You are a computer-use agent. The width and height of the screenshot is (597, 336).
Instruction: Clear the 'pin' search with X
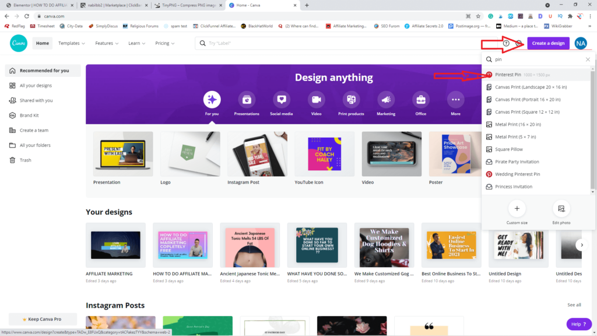tap(588, 60)
